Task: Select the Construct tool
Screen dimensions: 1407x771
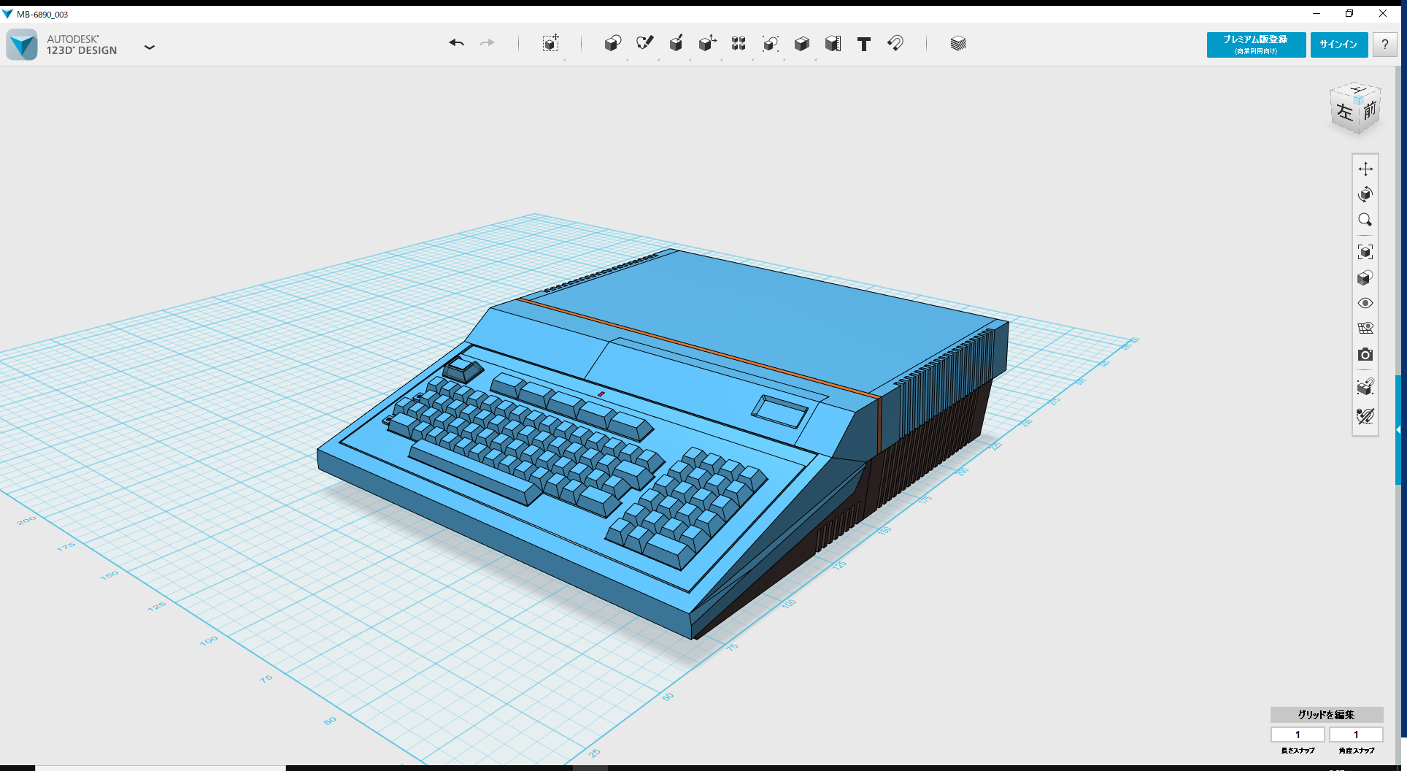Action: [676, 44]
